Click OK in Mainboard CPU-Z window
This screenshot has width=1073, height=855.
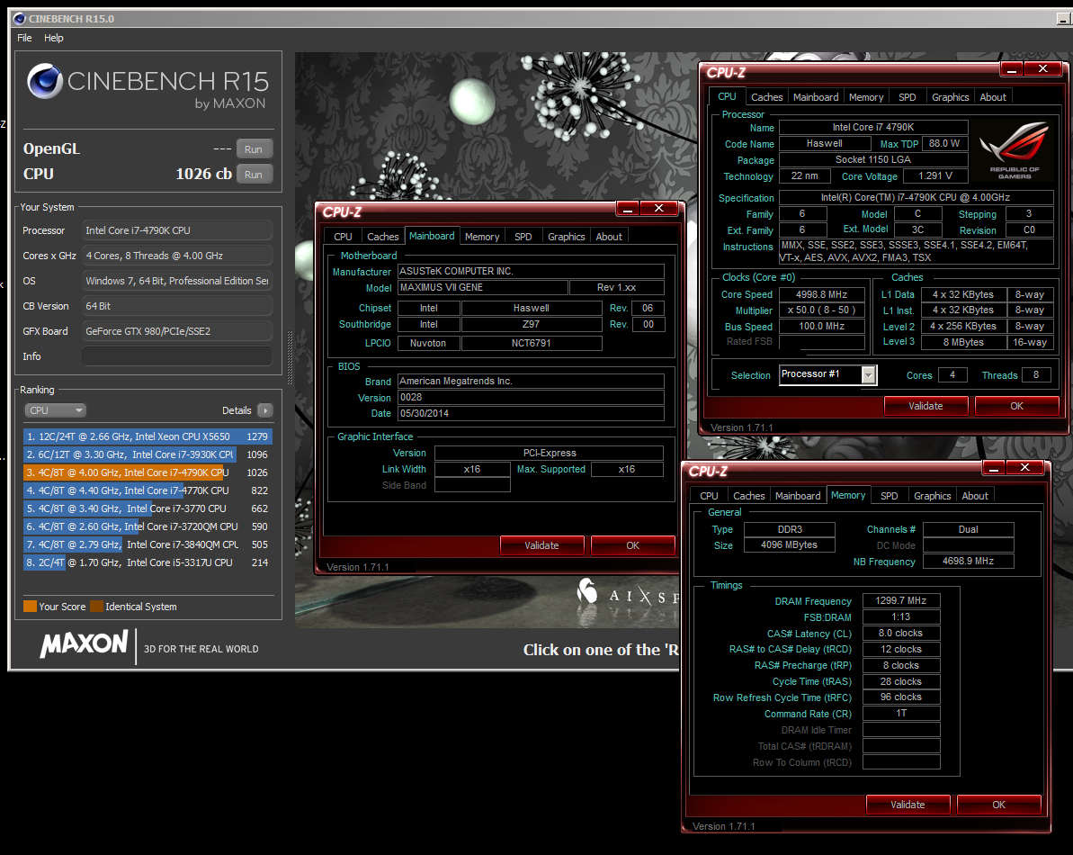click(x=633, y=545)
